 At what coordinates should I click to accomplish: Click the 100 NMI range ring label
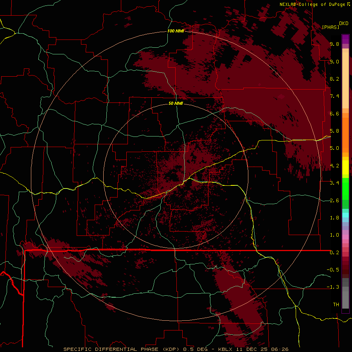(176, 31)
